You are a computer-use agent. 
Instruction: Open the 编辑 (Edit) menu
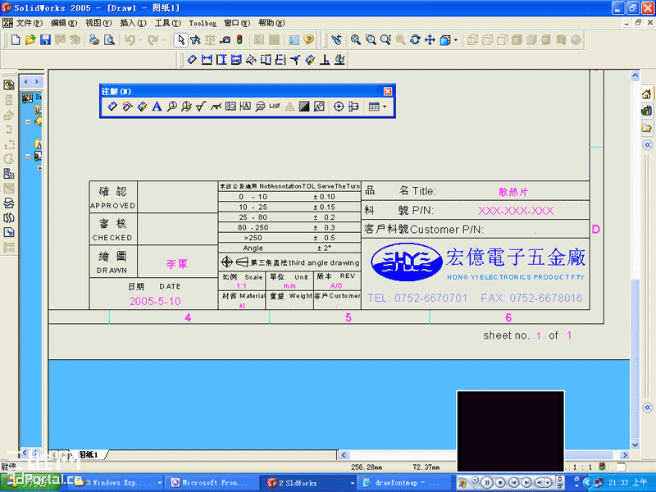(64, 23)
